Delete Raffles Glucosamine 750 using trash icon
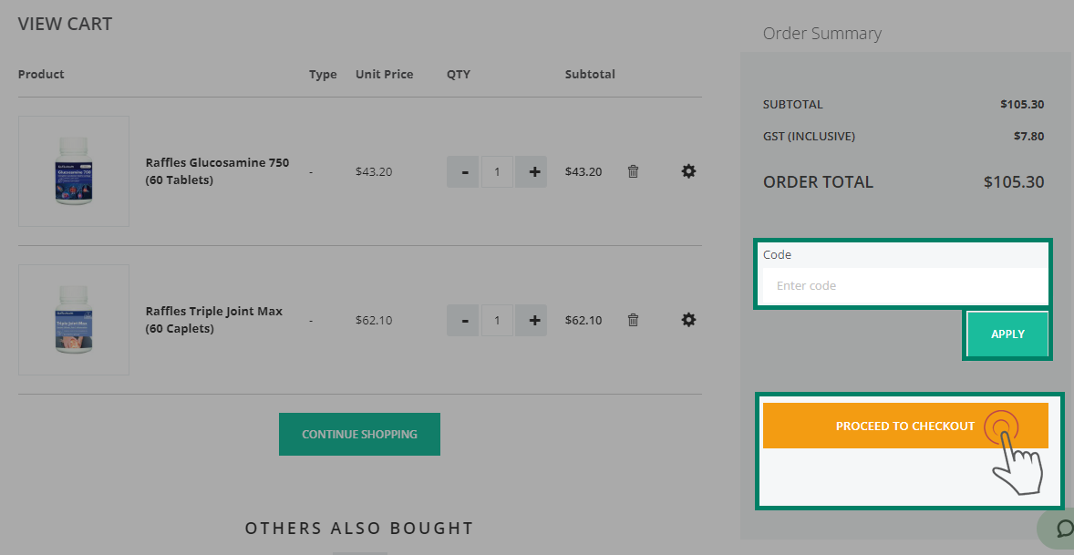 pos(633,171)
